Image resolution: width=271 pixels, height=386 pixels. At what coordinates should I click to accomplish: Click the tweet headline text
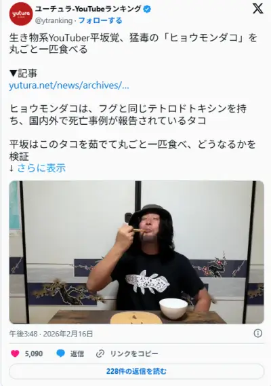[133, 43]
